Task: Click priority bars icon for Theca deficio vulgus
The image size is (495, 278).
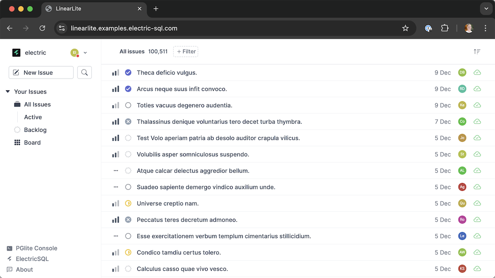Action: pyautogui.click(x=115, y=73)
